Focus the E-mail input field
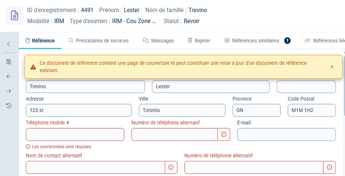 coord(286,134)
